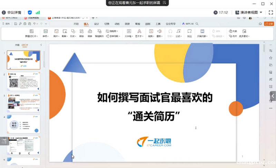This screenshot has height=168, width=276.
Task: Click the Header and Footer icon
Action: 202,31
